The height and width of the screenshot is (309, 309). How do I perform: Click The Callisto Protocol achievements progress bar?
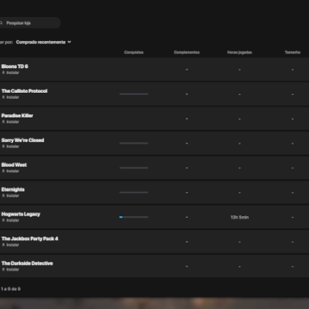click(x=134, y=94)
